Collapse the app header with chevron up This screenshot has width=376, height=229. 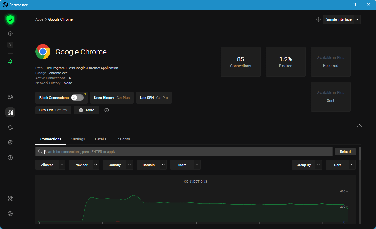click(359, 125)
